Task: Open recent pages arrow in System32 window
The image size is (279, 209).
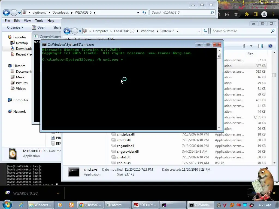Action: (x=80, y=31)
